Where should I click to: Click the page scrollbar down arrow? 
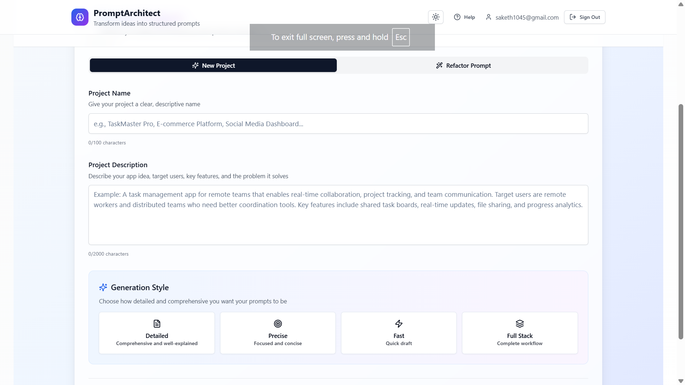coord(681,381)
